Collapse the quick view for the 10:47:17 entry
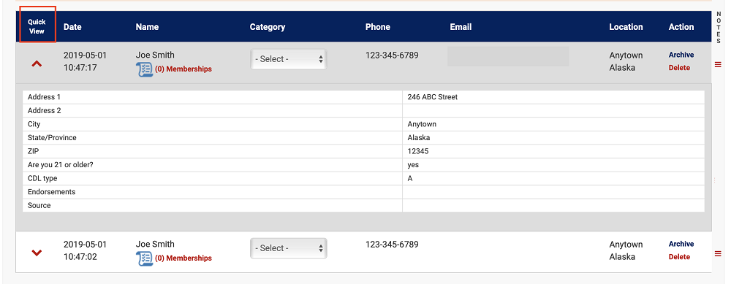 coord(37,64)
